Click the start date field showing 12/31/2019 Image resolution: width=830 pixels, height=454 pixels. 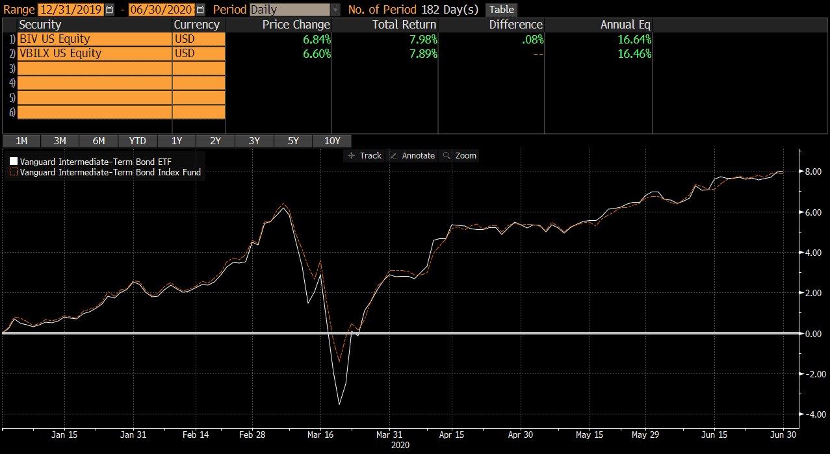click(x=71, y=9)
